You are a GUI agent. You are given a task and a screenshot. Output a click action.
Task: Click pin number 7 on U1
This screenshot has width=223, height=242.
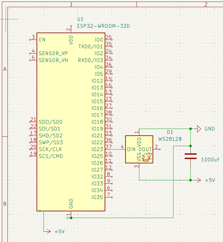click(x=109, y=195)
